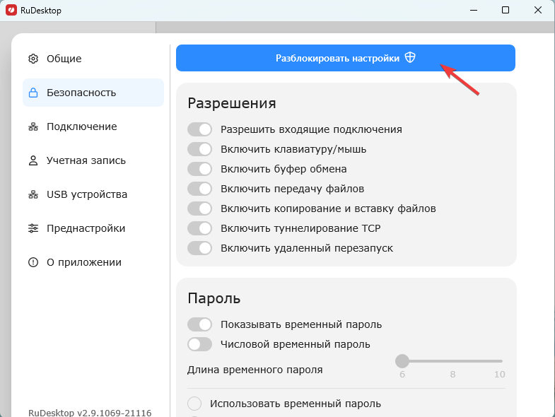The image size is (555, 417).
Task: Click the RuDesktop title bar text
Action: click(x=41, y=11)
